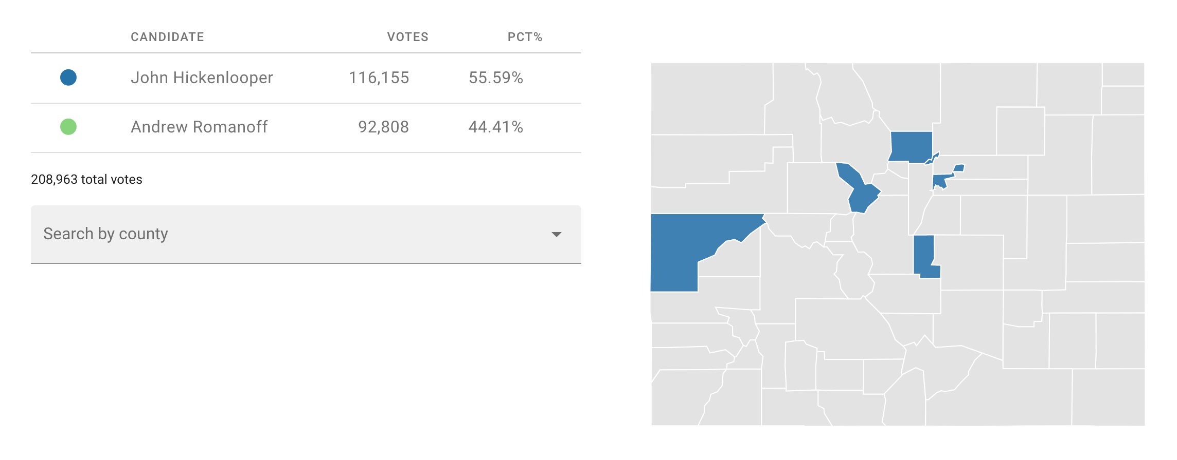
Task: Select the tall narrow blue county south-center
Action: (924, 254)
